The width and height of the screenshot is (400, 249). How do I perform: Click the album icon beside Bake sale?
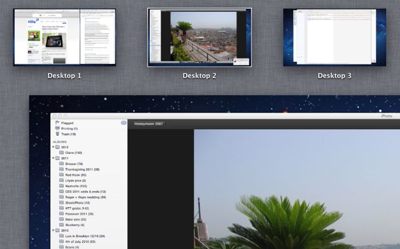[x=61, y=220]
